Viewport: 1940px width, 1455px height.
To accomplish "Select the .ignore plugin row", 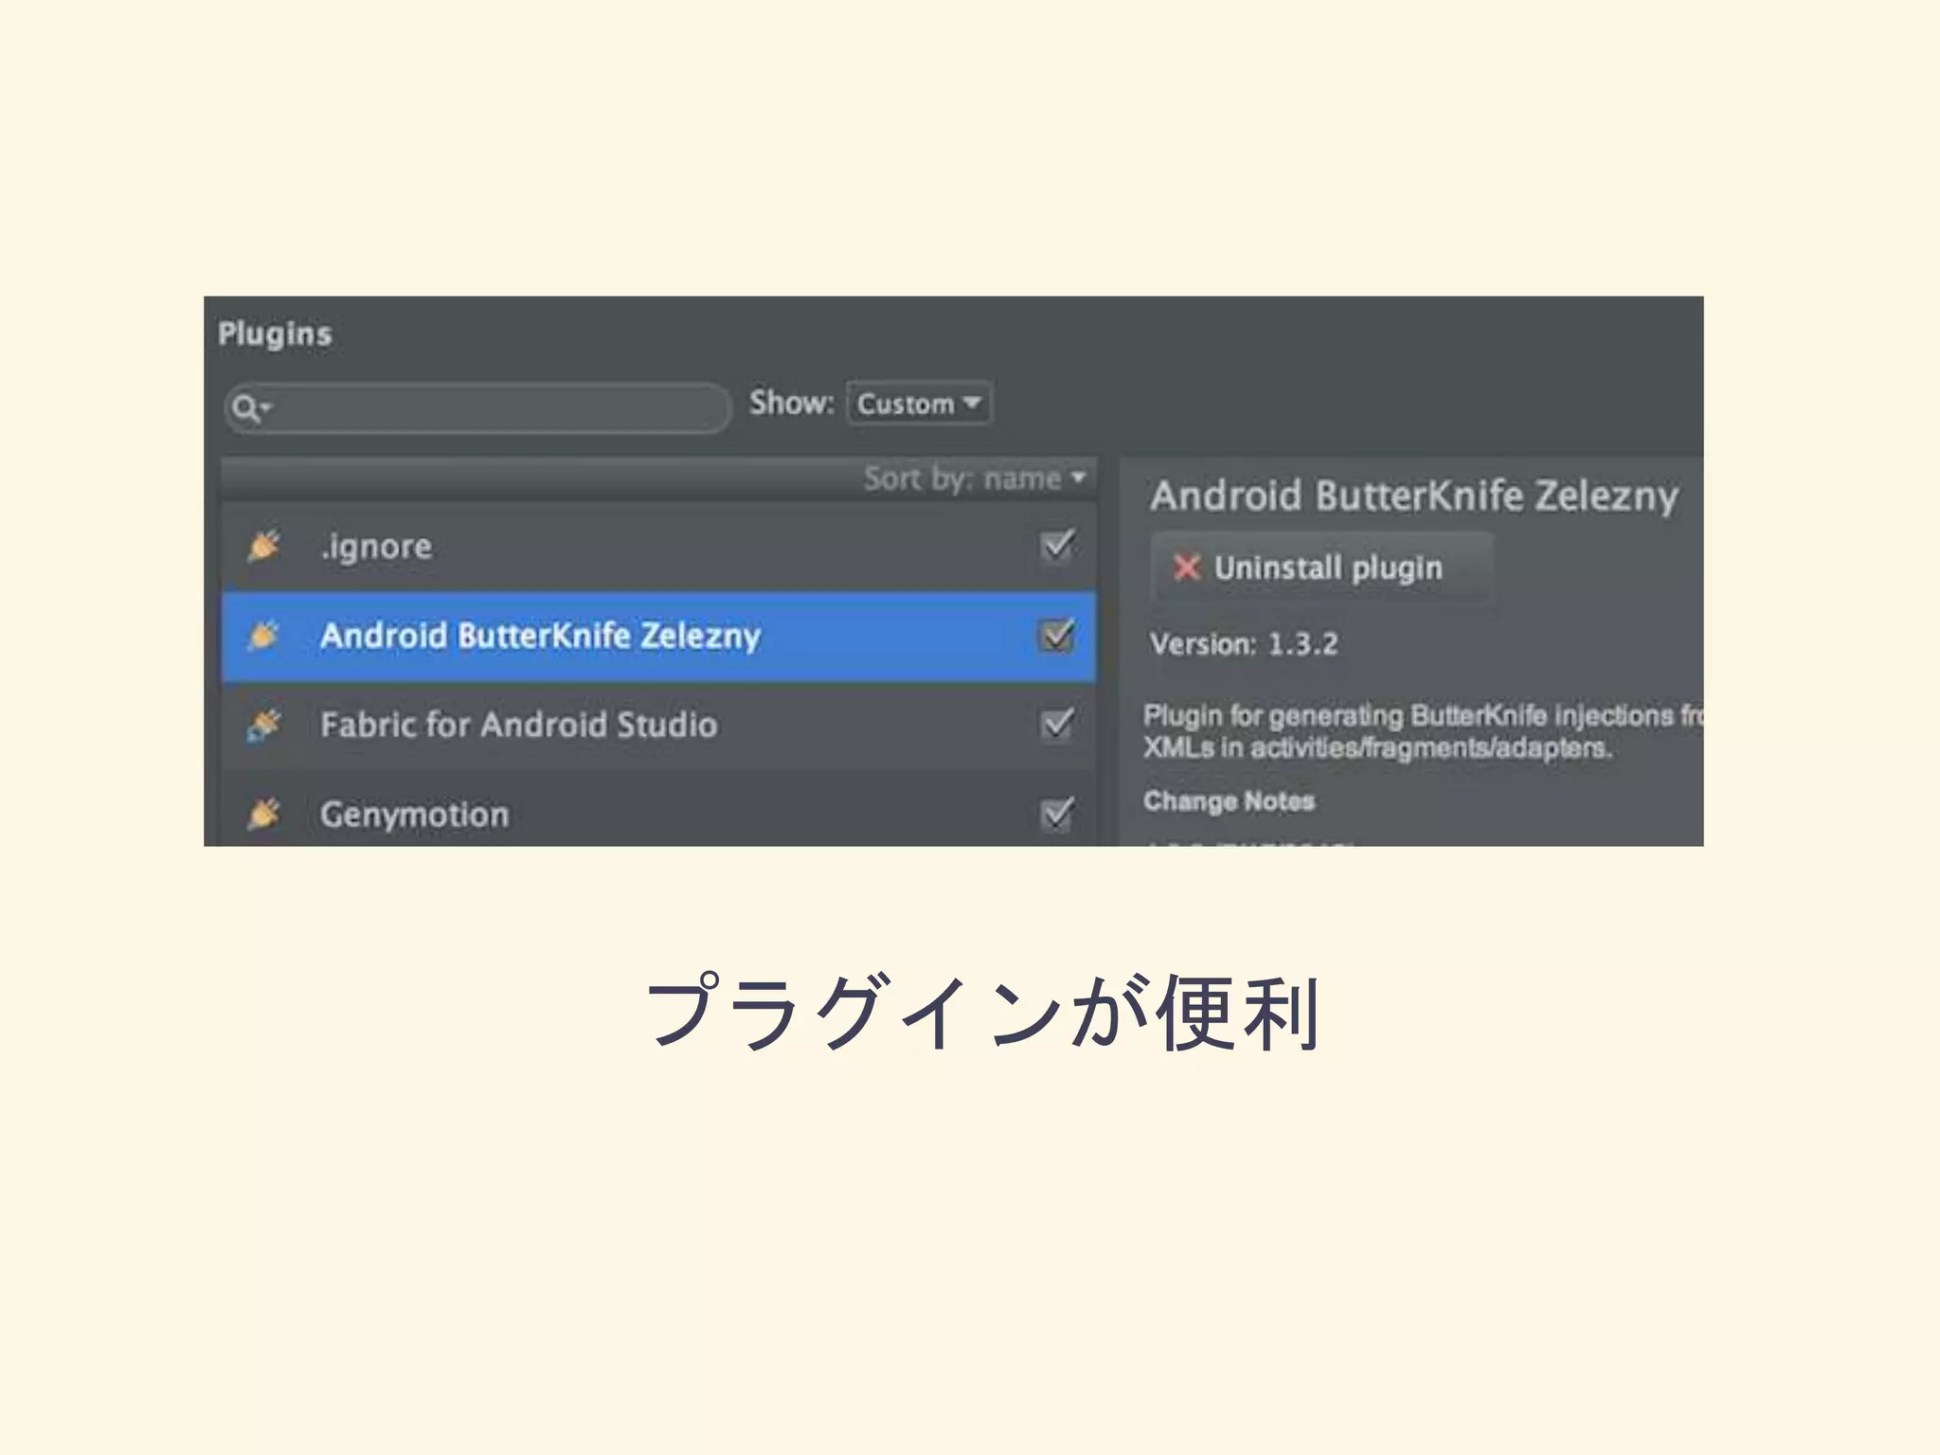I will pyautogui.click(x=659, y=546).
